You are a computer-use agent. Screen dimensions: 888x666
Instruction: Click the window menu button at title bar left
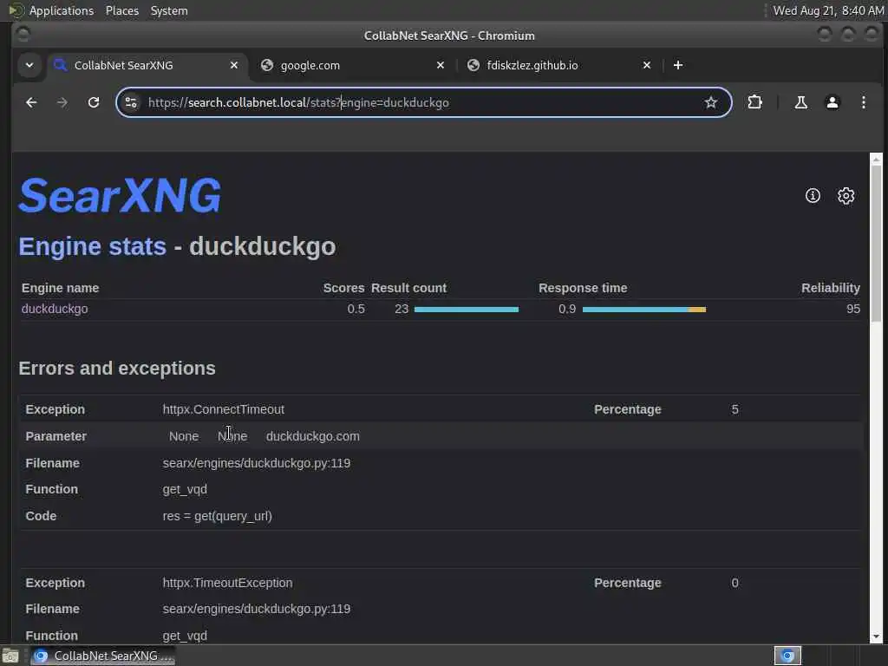tap(23, 35)
